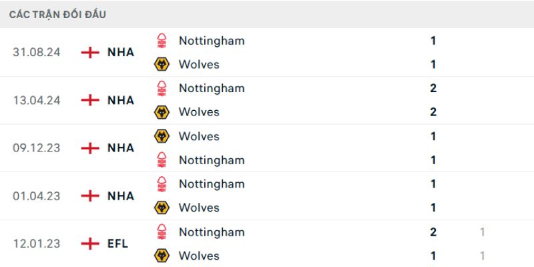The image size is (534, 267).
Task: Click the 13.04.24 match date
Action: click(x=37, y=100)
